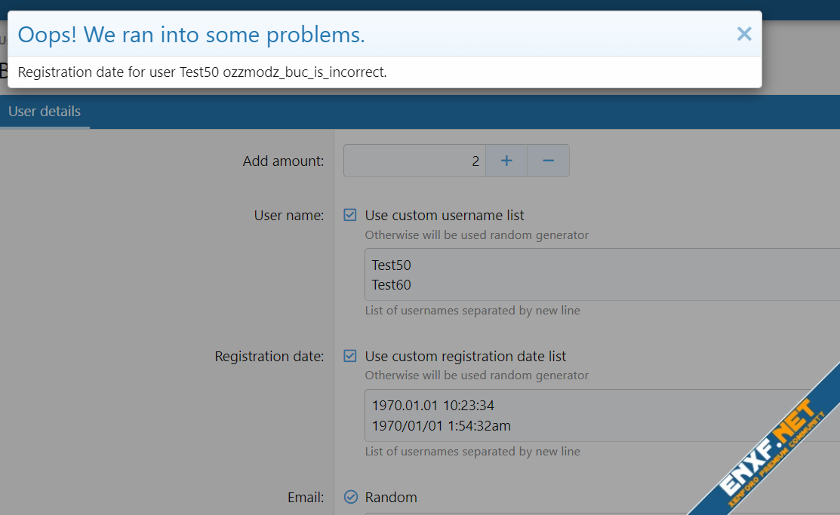This screenshot has height=515, width=840.
Task: Click the 1970.01.01 10:23:34 date entry
Action: tap(432, 406)
